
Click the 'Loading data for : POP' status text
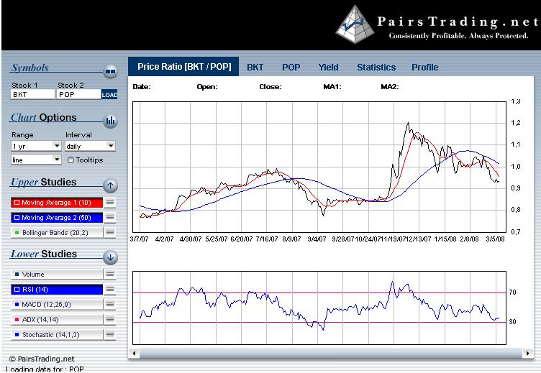[45, 369]
